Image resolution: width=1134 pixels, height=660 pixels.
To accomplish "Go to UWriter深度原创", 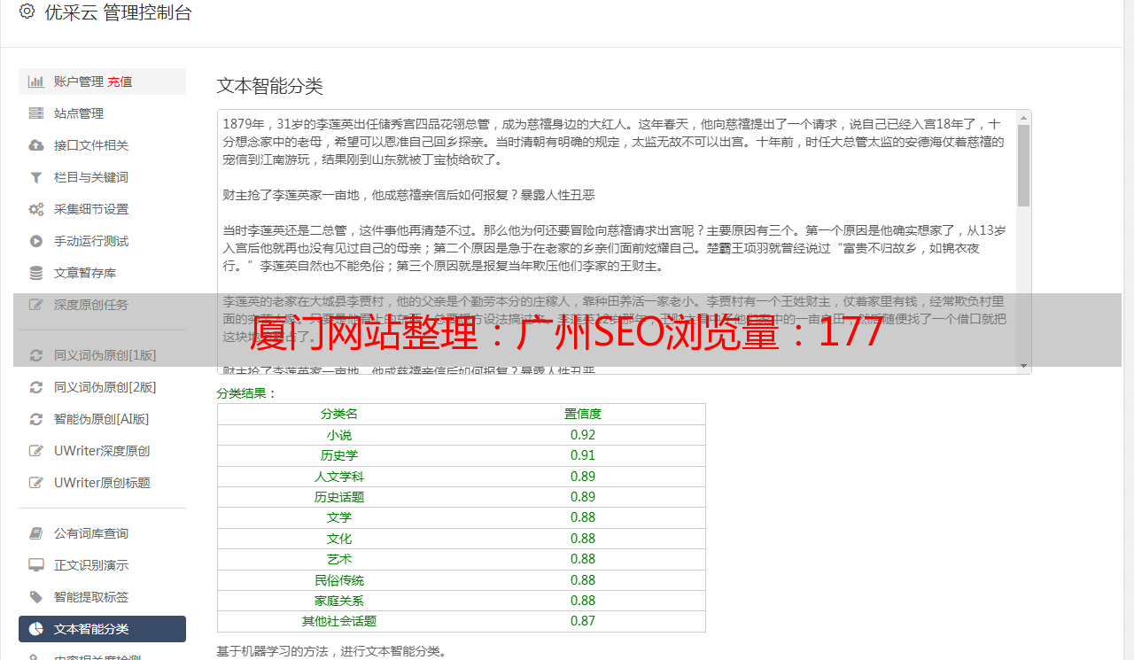I will pyautogui.click(x=102, y=451).
